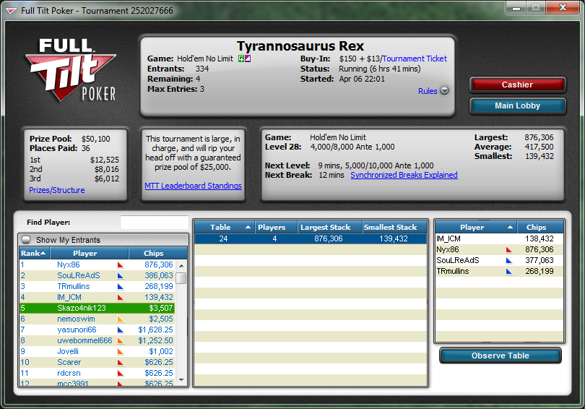The image size is (585, 409).
Task: Sort entrants by Player column header
Action: pyautogui.click(x=90, y=253)
